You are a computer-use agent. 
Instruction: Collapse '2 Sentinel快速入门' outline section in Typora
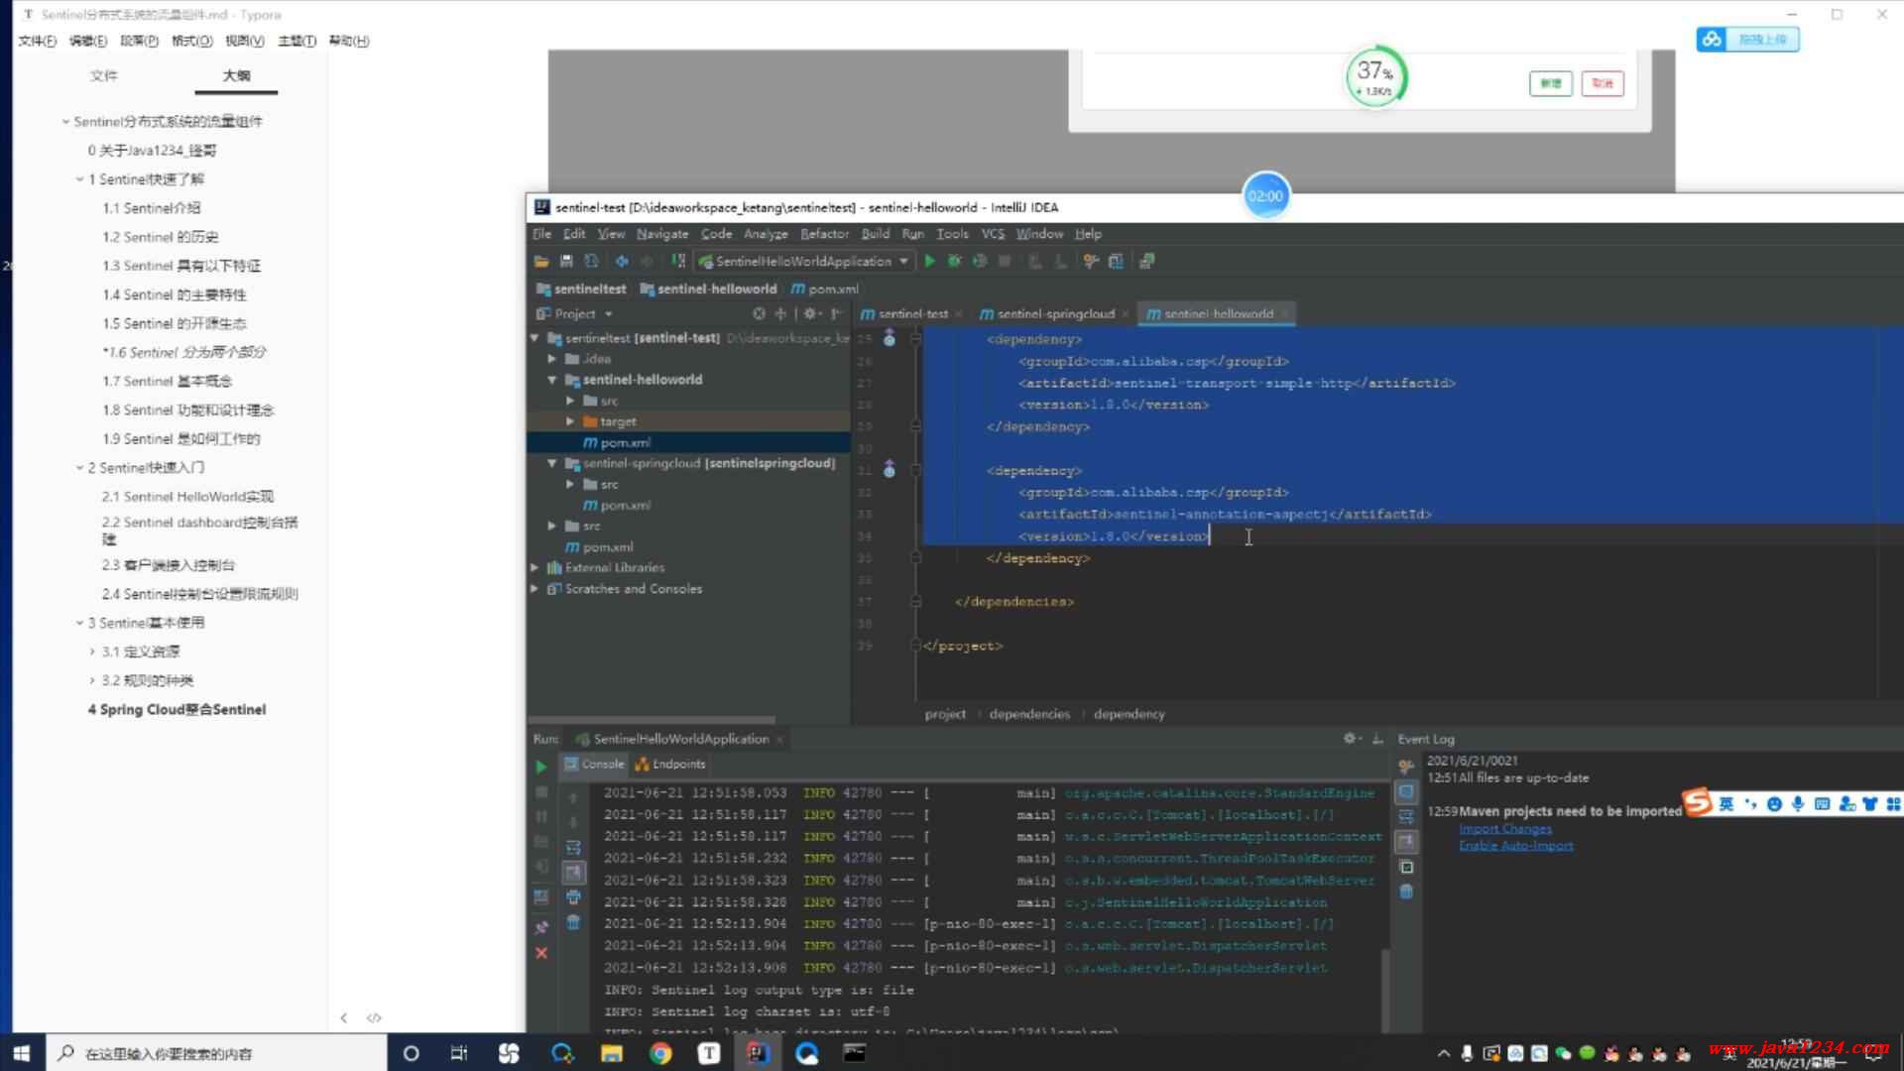79,468
